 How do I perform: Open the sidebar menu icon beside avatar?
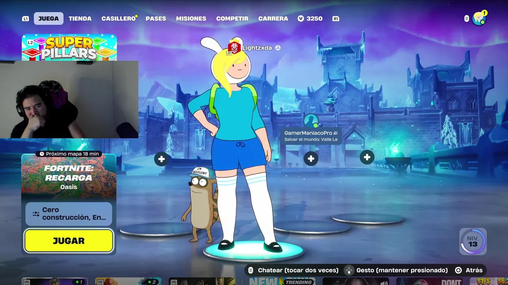pos(467,19)
